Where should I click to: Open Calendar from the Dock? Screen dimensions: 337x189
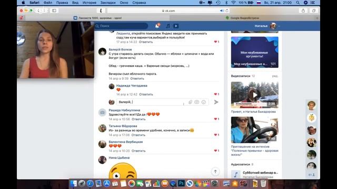tap(115, 183)
